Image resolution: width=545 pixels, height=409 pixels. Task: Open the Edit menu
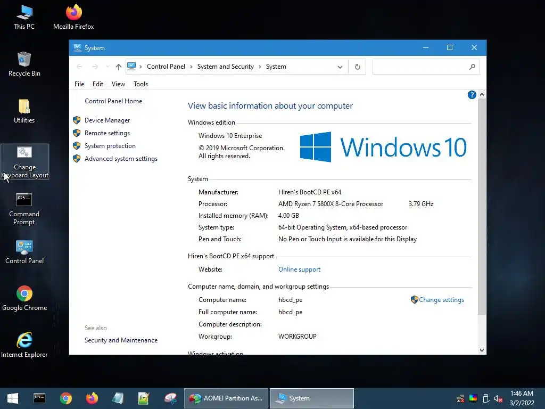[98, 84]
